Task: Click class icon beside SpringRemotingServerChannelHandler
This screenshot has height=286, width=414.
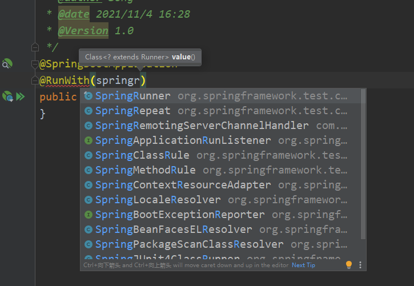Action: 88,126
